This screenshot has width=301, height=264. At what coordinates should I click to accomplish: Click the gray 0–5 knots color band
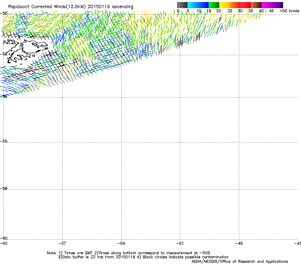point(182,5)
